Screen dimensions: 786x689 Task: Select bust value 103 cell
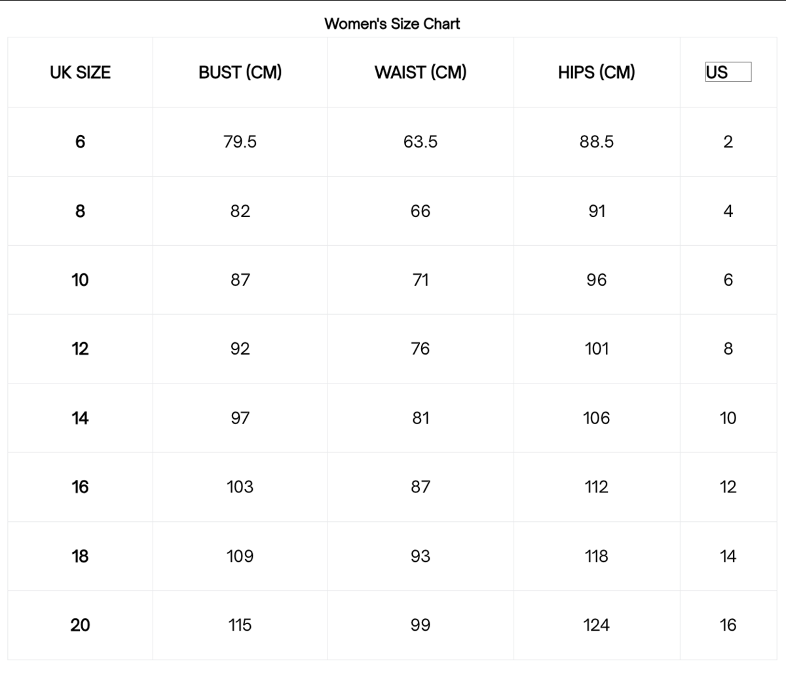240,486
